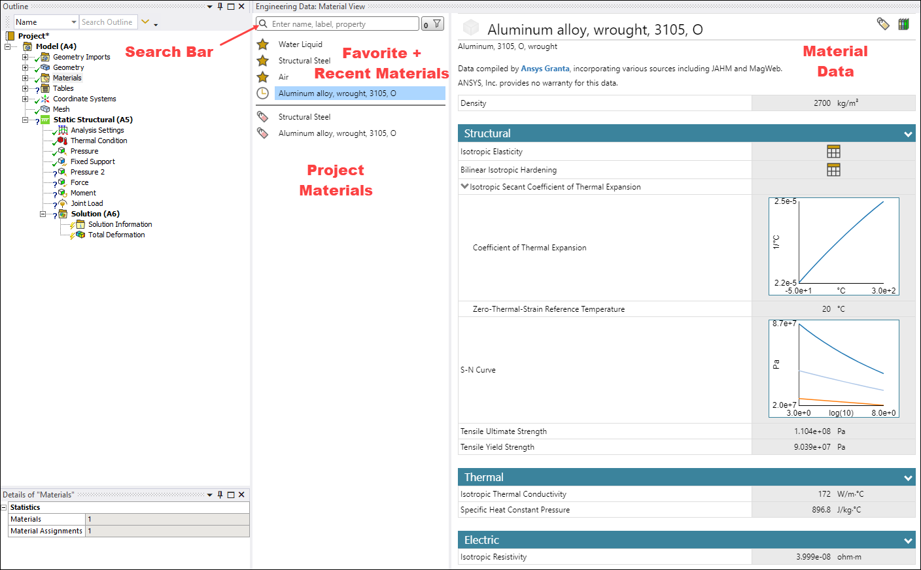Image resolution: width=921 pixels, height=570 pixels.
Task: Open tabular data for Isotropic Elasticity
Action: [x=833, y=151]
